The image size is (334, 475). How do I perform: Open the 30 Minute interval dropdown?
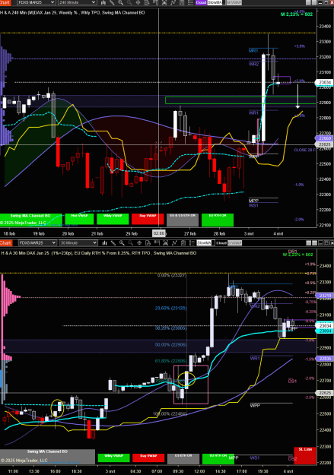click(x=78, y=243)
